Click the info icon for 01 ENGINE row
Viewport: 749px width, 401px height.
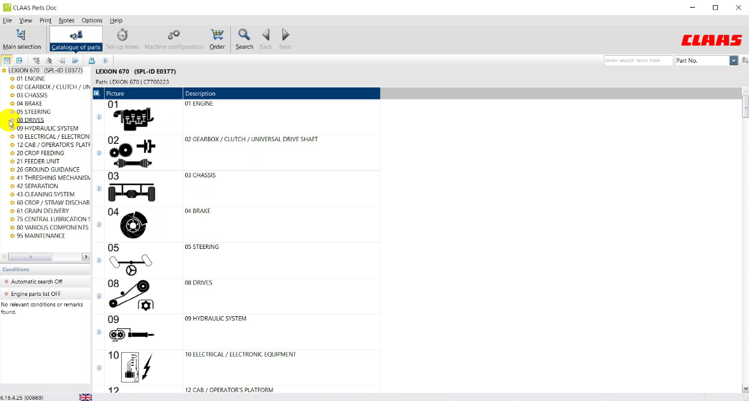[99, 117]
